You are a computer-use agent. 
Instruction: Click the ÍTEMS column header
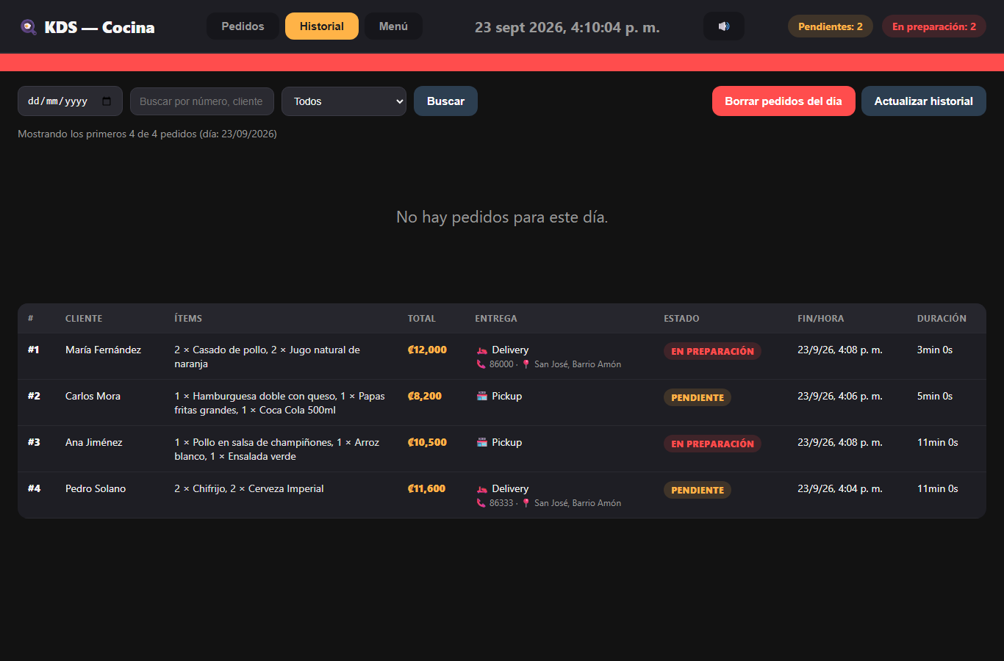pos(188,319)
